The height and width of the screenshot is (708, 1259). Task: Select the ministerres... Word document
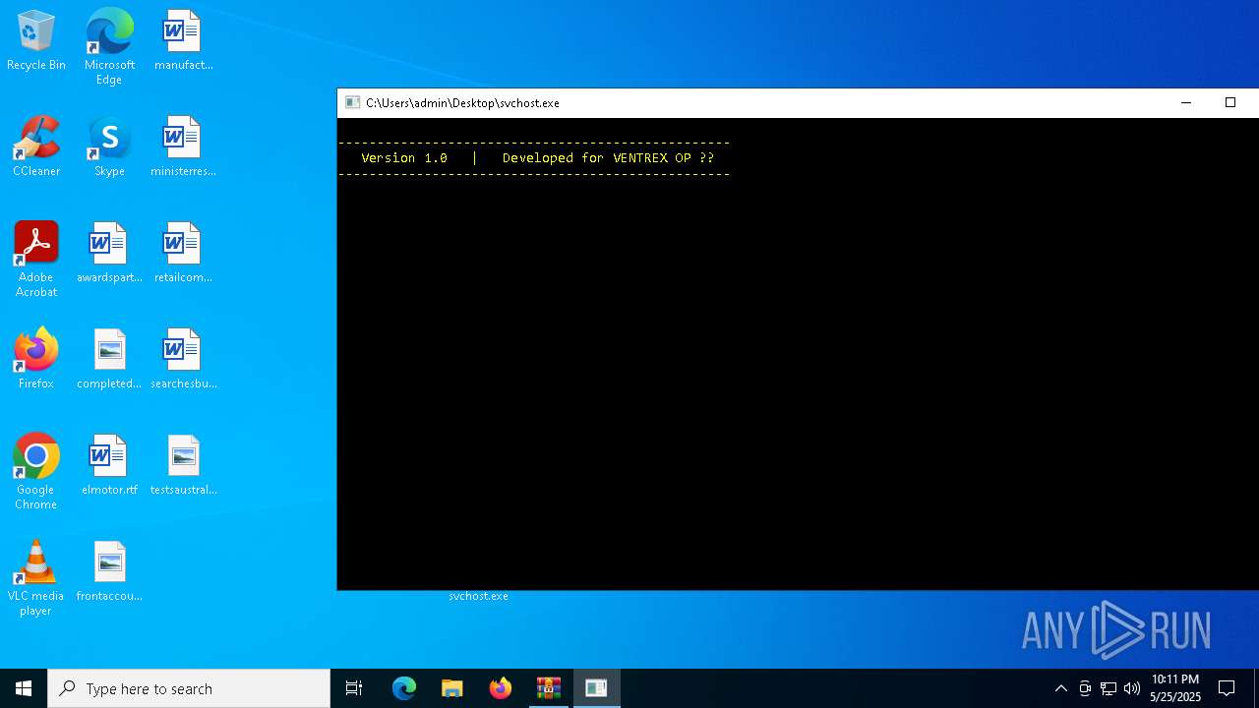click(x=183, y=147)
